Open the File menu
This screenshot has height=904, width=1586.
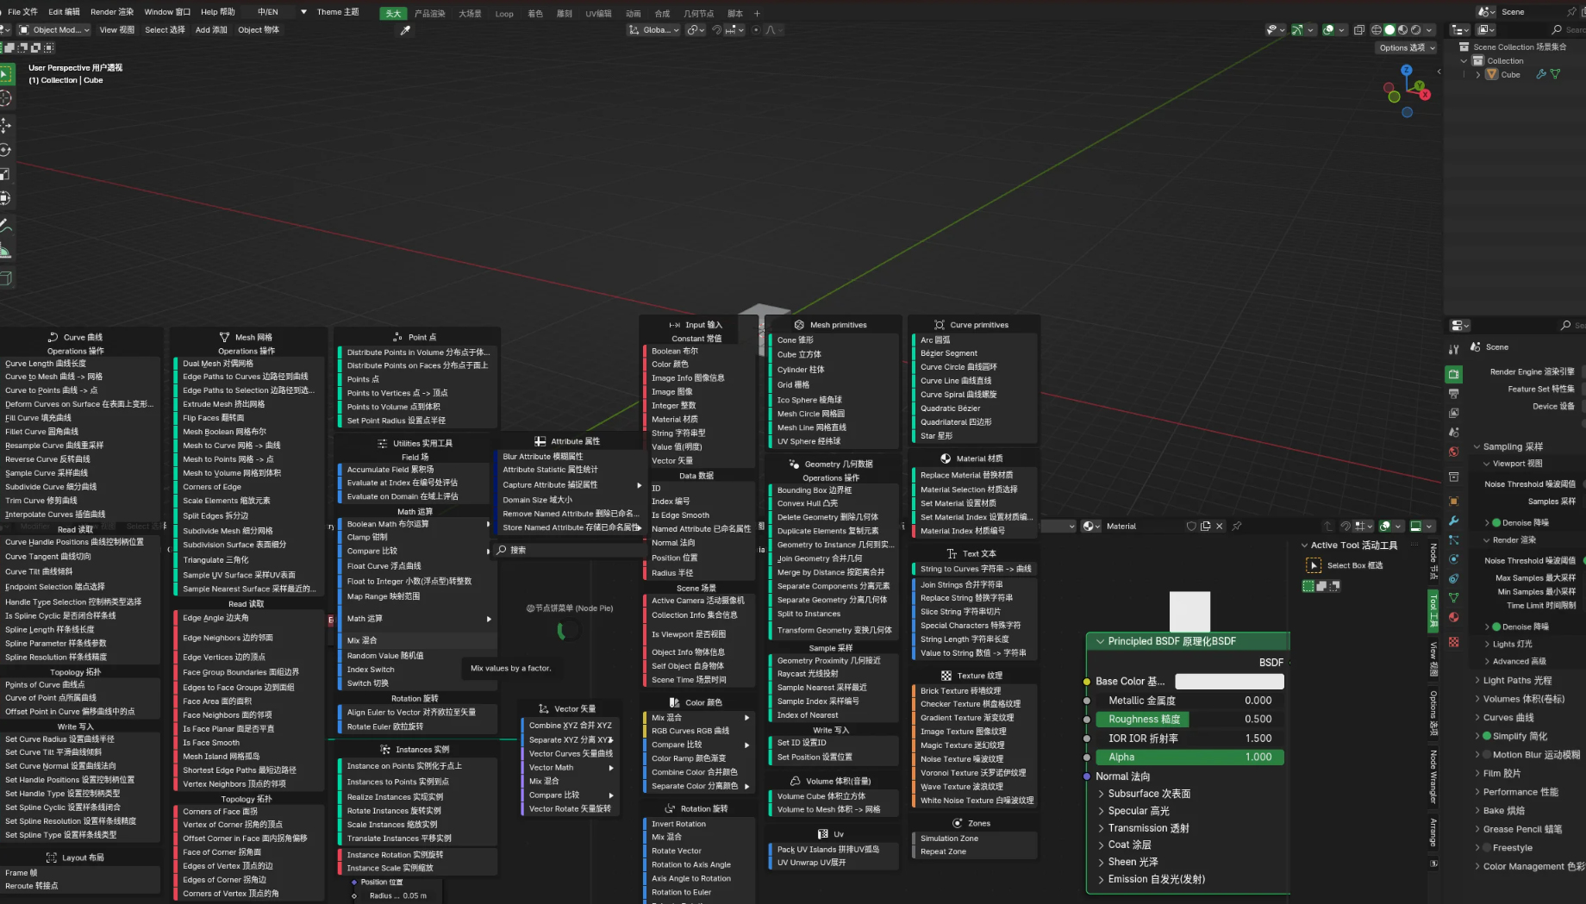[x=22, y=12]
